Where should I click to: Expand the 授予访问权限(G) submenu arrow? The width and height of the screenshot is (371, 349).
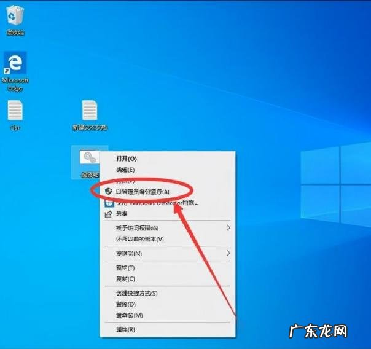[x=228, y=228]
